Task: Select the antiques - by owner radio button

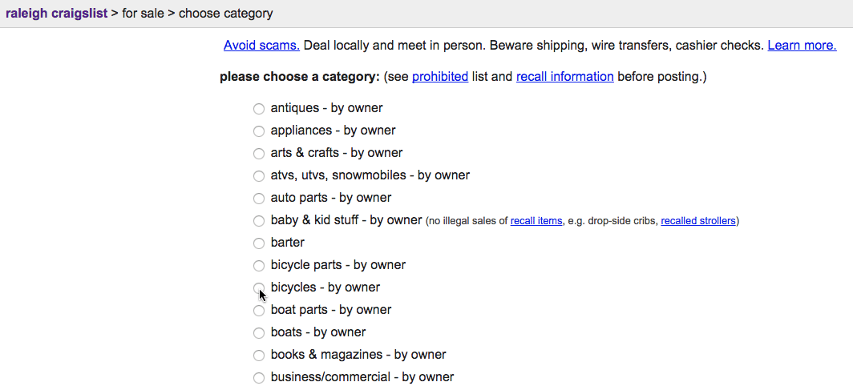Action: (259, 109)
